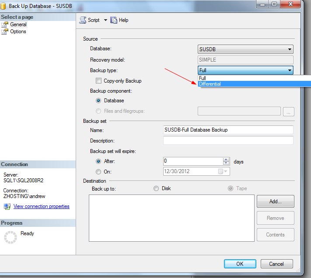The height and width of the screenshot is (278, 311).
Task: Click the SQL1\SQL2008R2 server name text
Action: pos(24,181)
